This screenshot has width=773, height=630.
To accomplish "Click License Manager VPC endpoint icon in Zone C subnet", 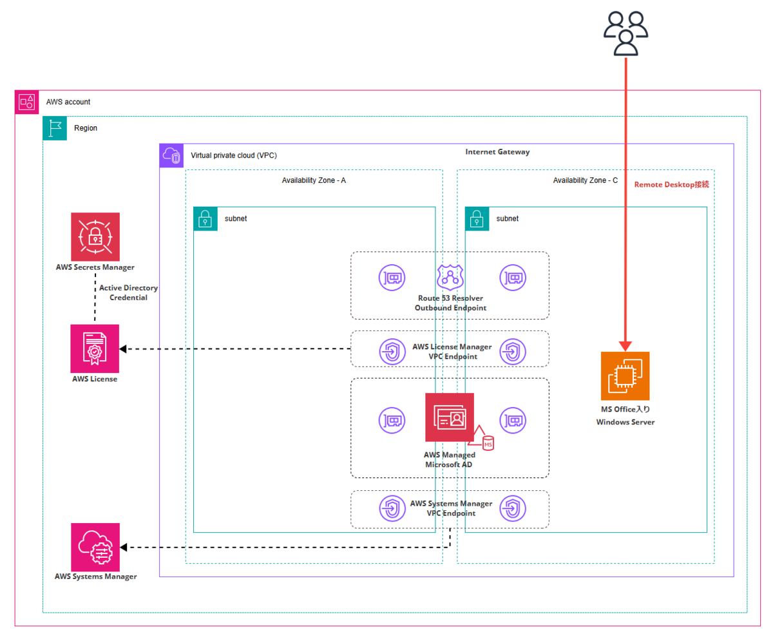I will tap(512, 351).
